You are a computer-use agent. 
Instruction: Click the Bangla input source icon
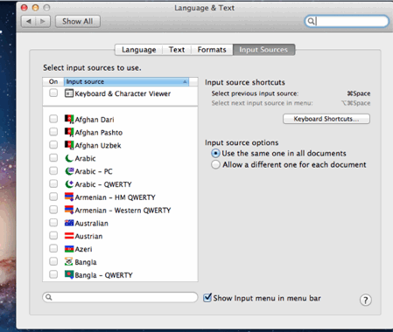69,262
